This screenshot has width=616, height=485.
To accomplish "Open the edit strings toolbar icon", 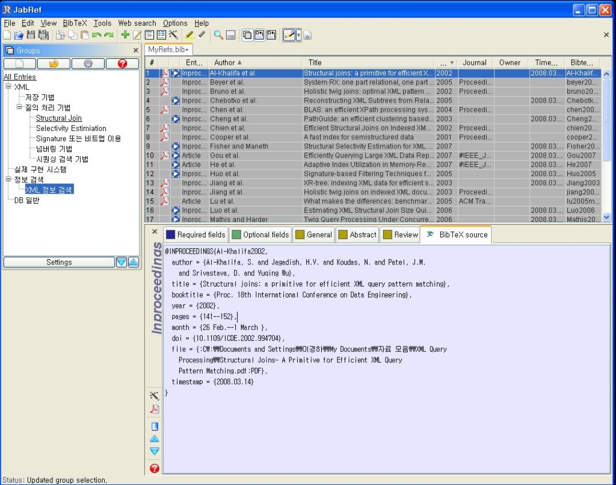I will click(161, 35).
